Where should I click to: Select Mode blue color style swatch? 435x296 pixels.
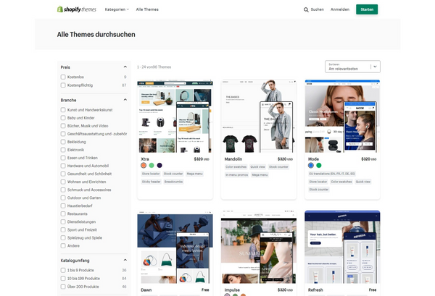(x=311, y=165)
